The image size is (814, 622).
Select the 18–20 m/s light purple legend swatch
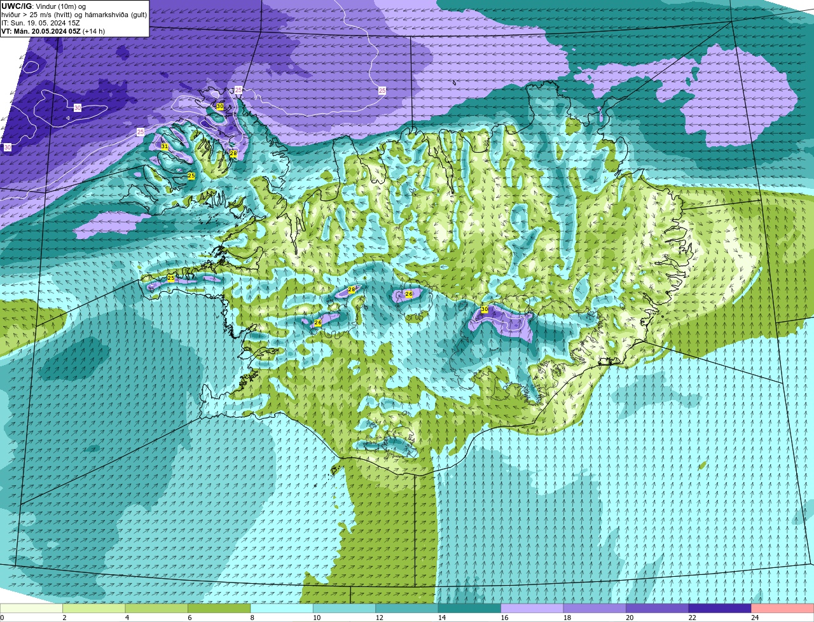pos(595,608)
